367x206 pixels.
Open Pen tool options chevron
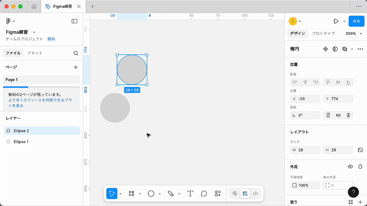(179, 193)
